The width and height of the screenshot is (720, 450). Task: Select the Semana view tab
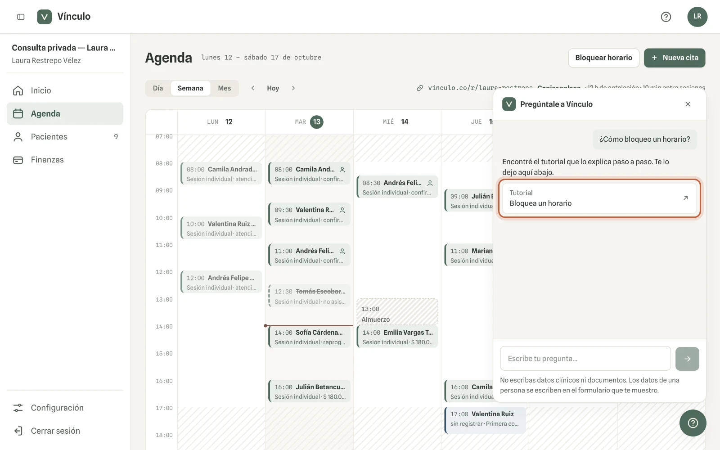click(x=190, y=88)
